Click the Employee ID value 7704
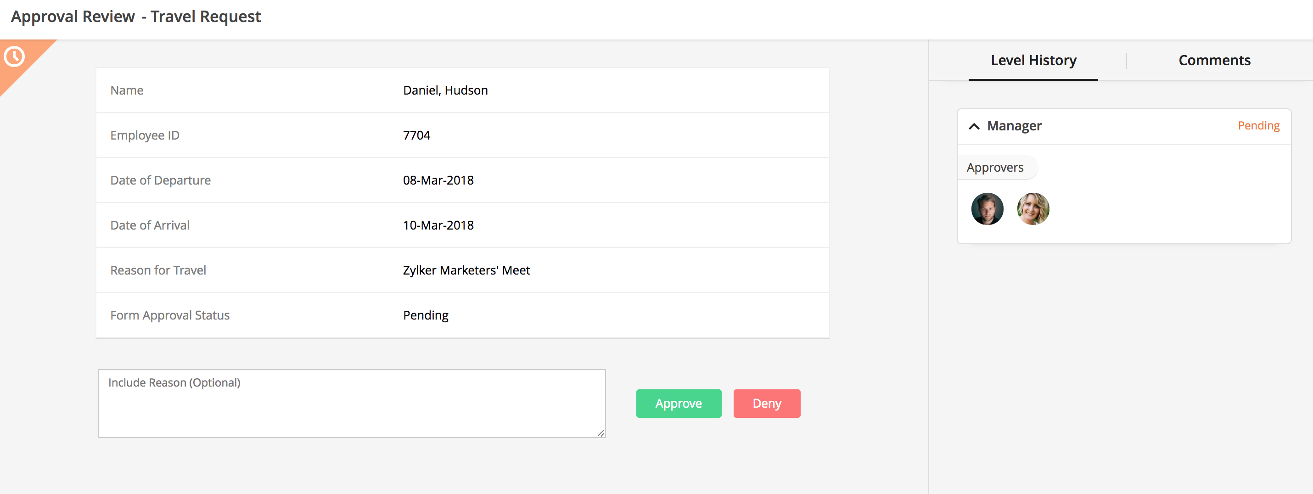Image resolution: width=1313 pixels, height=494 pixels. (416, 135)
